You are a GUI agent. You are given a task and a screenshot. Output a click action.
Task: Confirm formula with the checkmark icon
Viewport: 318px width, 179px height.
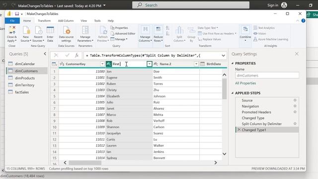67,55
